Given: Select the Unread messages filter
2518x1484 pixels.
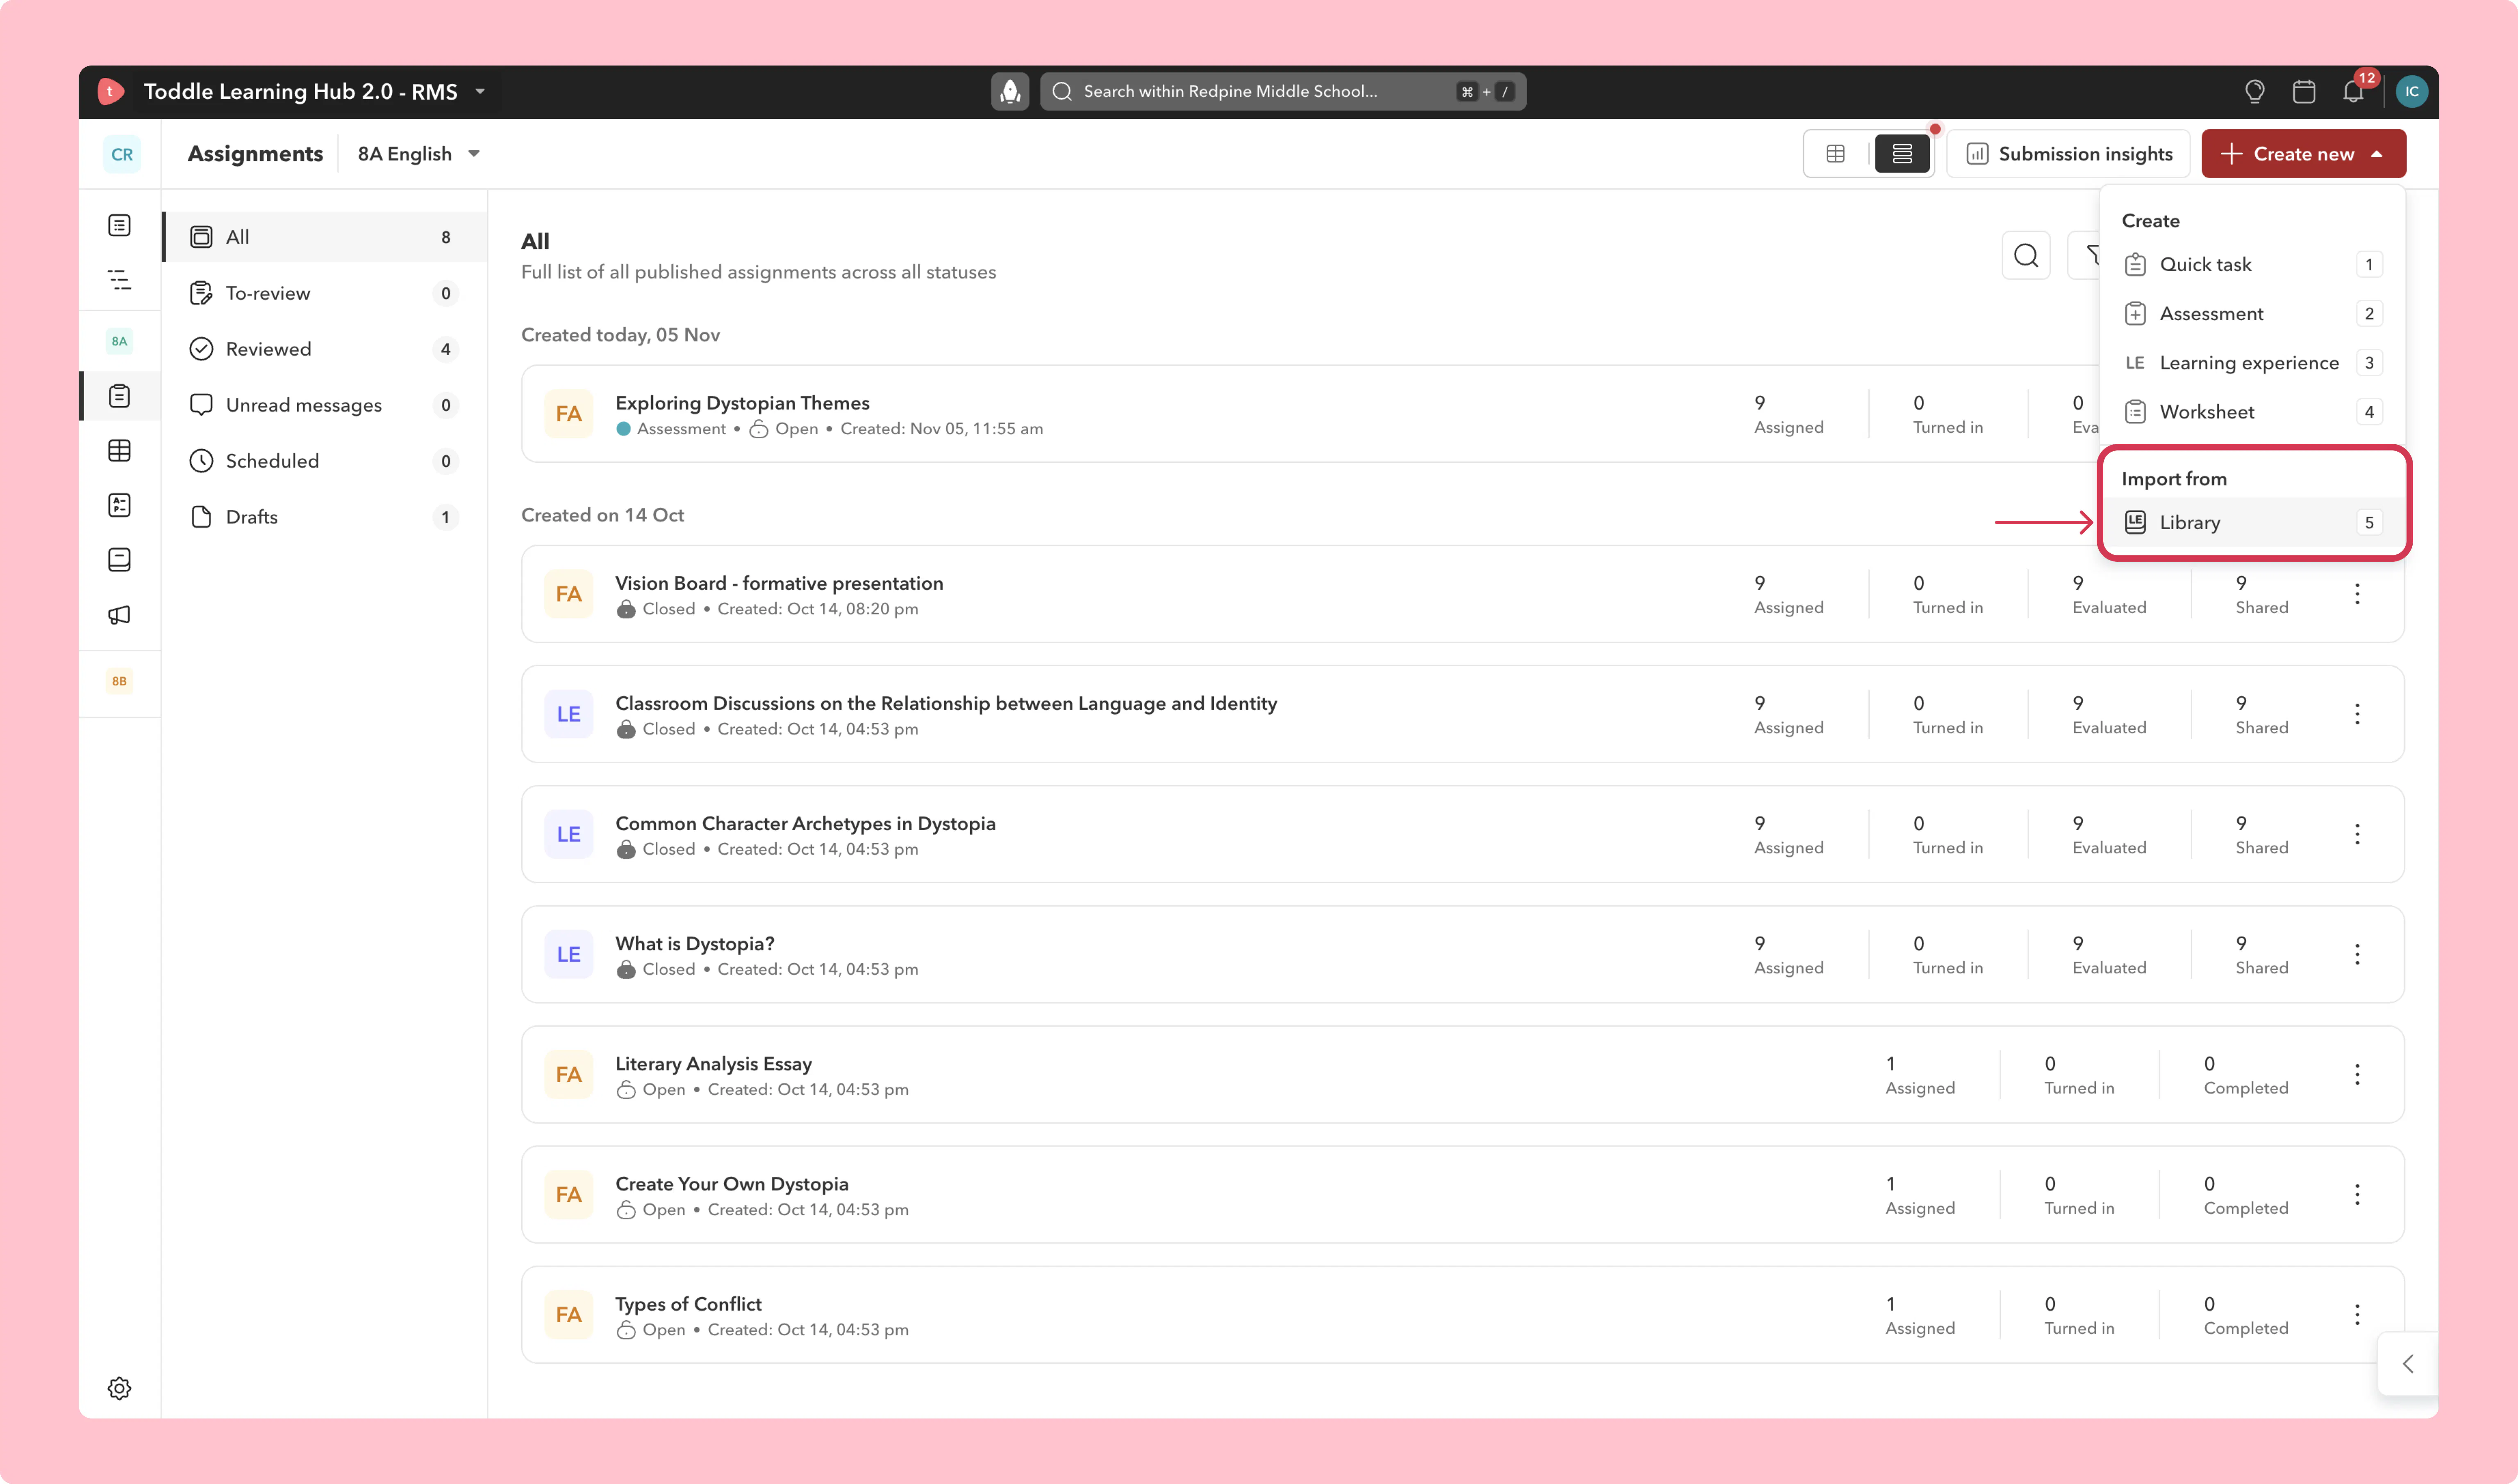Looking at the screenshot, I should tap(324, 405).
